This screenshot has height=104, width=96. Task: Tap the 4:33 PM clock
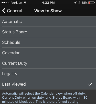(48, 3)
